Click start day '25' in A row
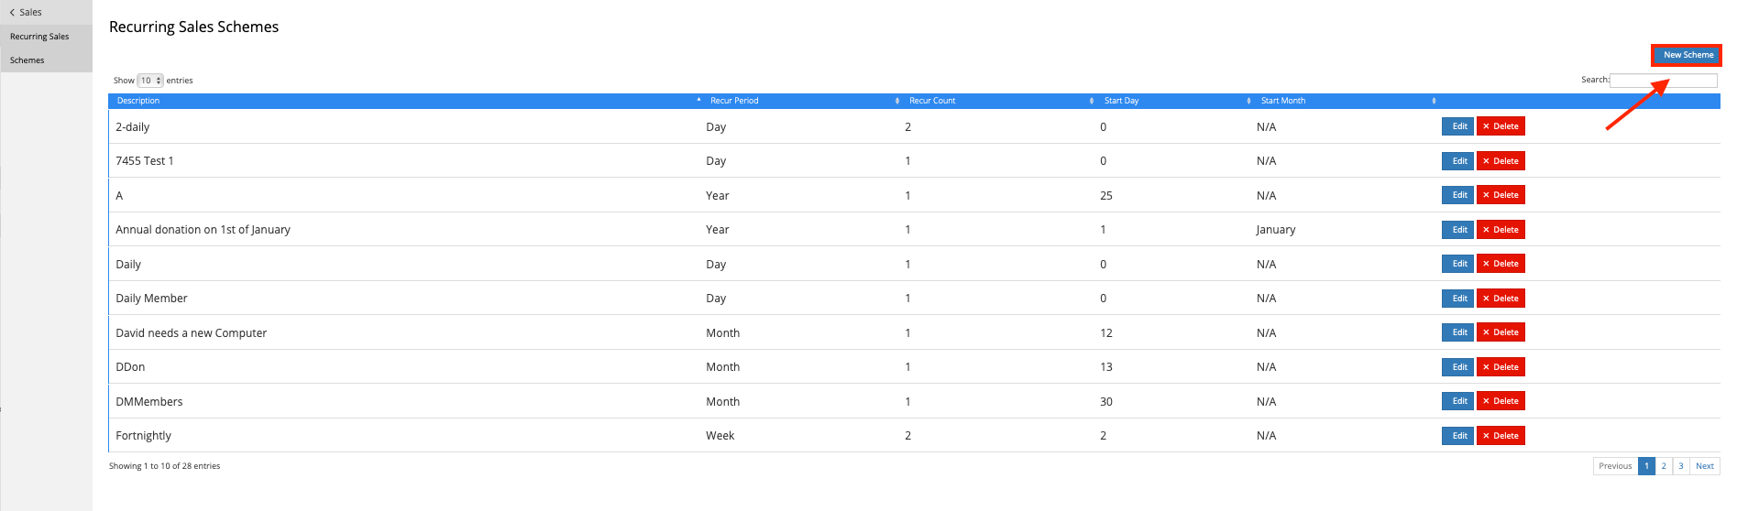Screen dimensions: 1737x511 [1106, 196]
